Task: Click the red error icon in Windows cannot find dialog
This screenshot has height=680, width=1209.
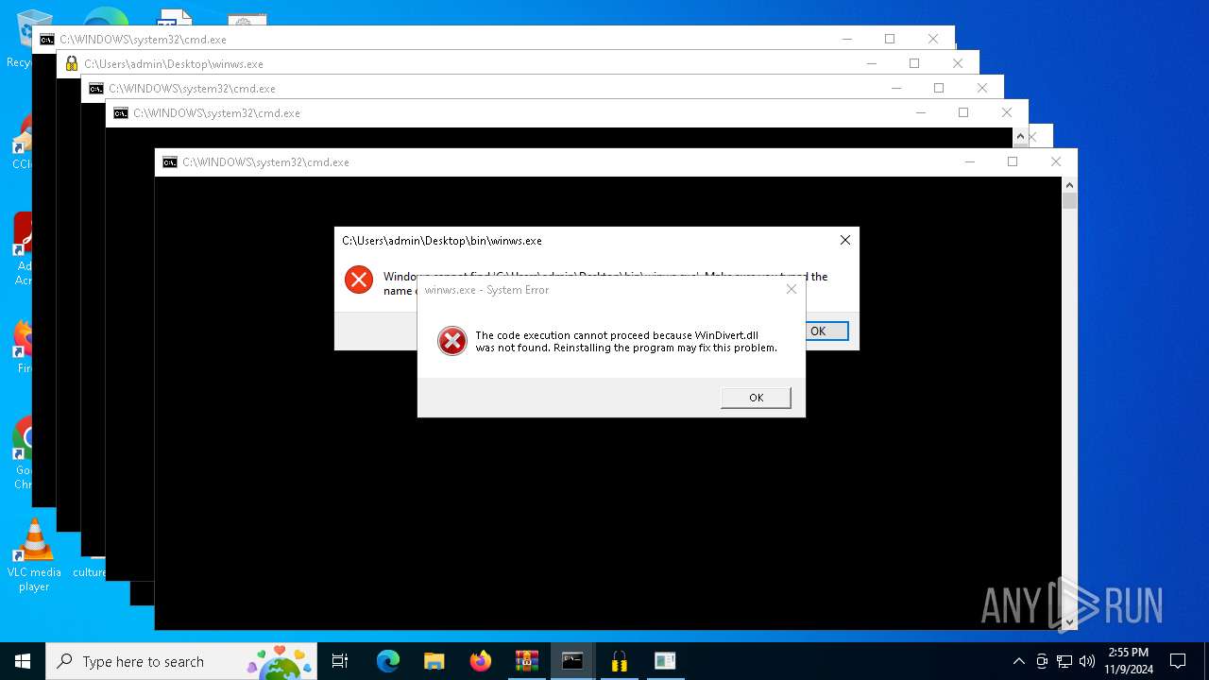Action: [x=359, y=279]
